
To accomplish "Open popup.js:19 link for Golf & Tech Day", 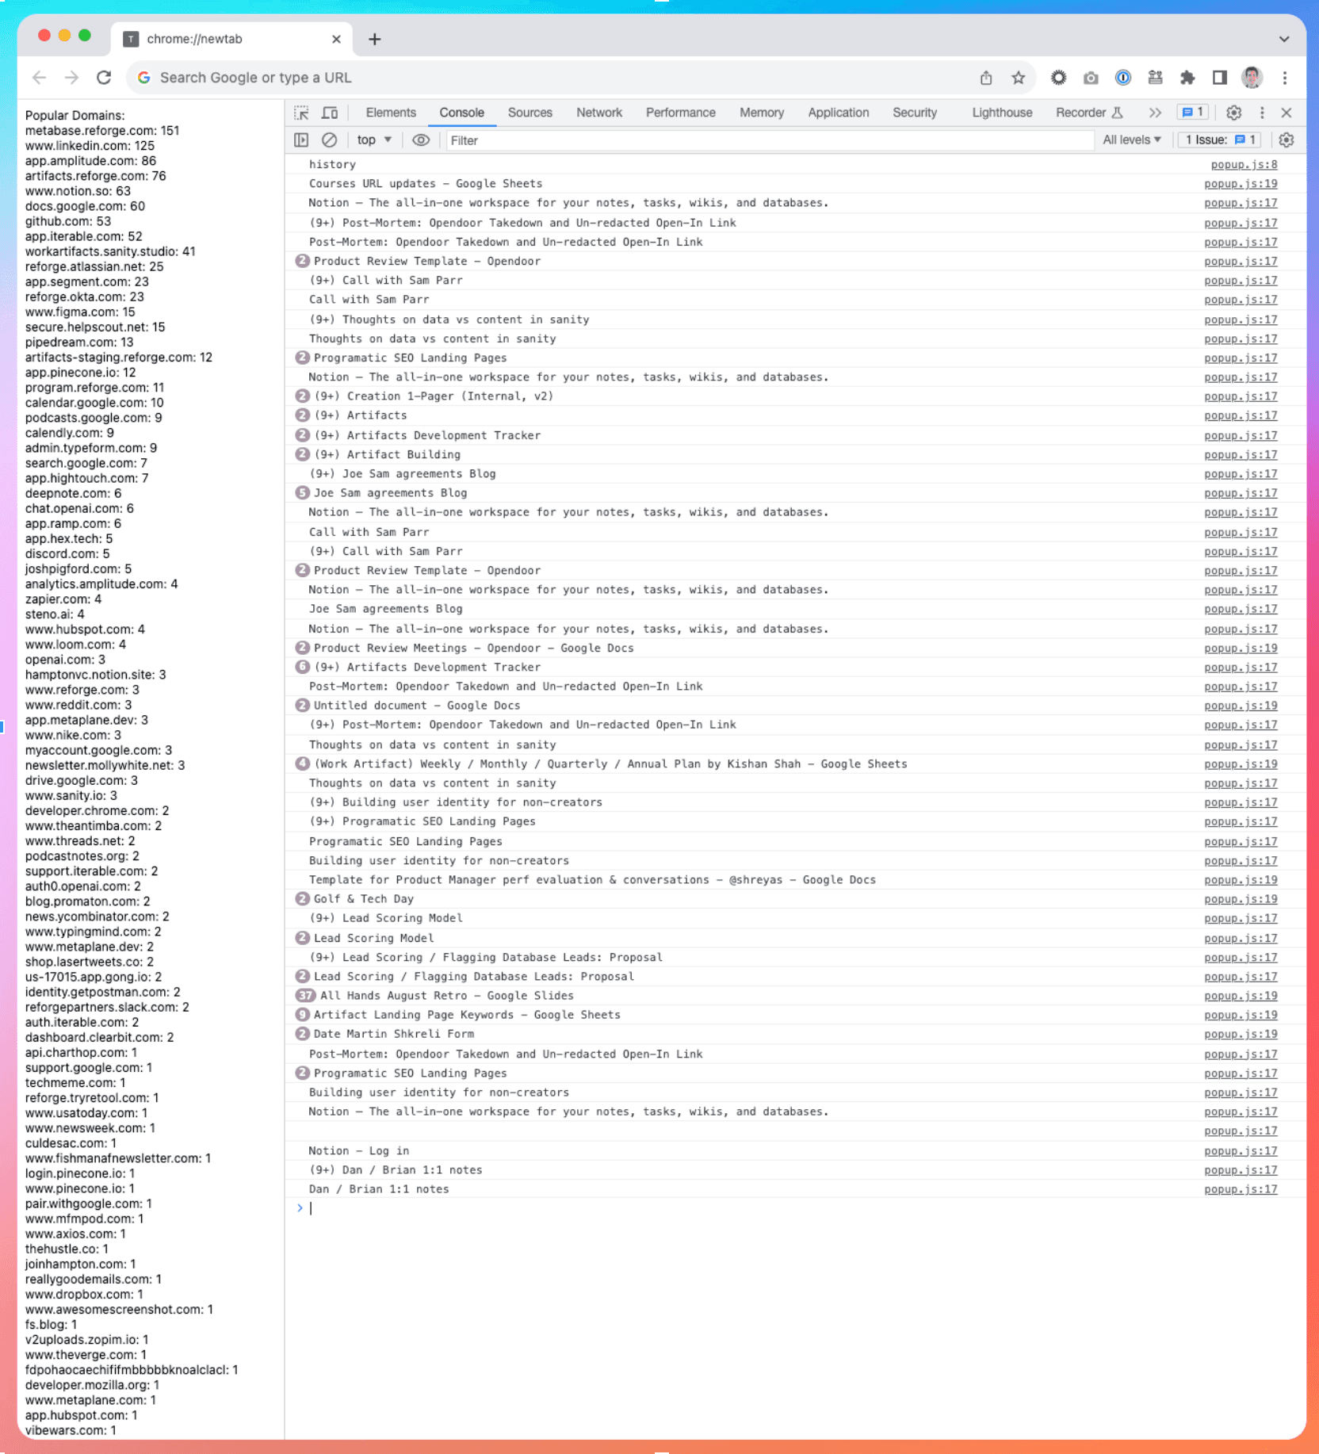I will (x=1241, y=899).
